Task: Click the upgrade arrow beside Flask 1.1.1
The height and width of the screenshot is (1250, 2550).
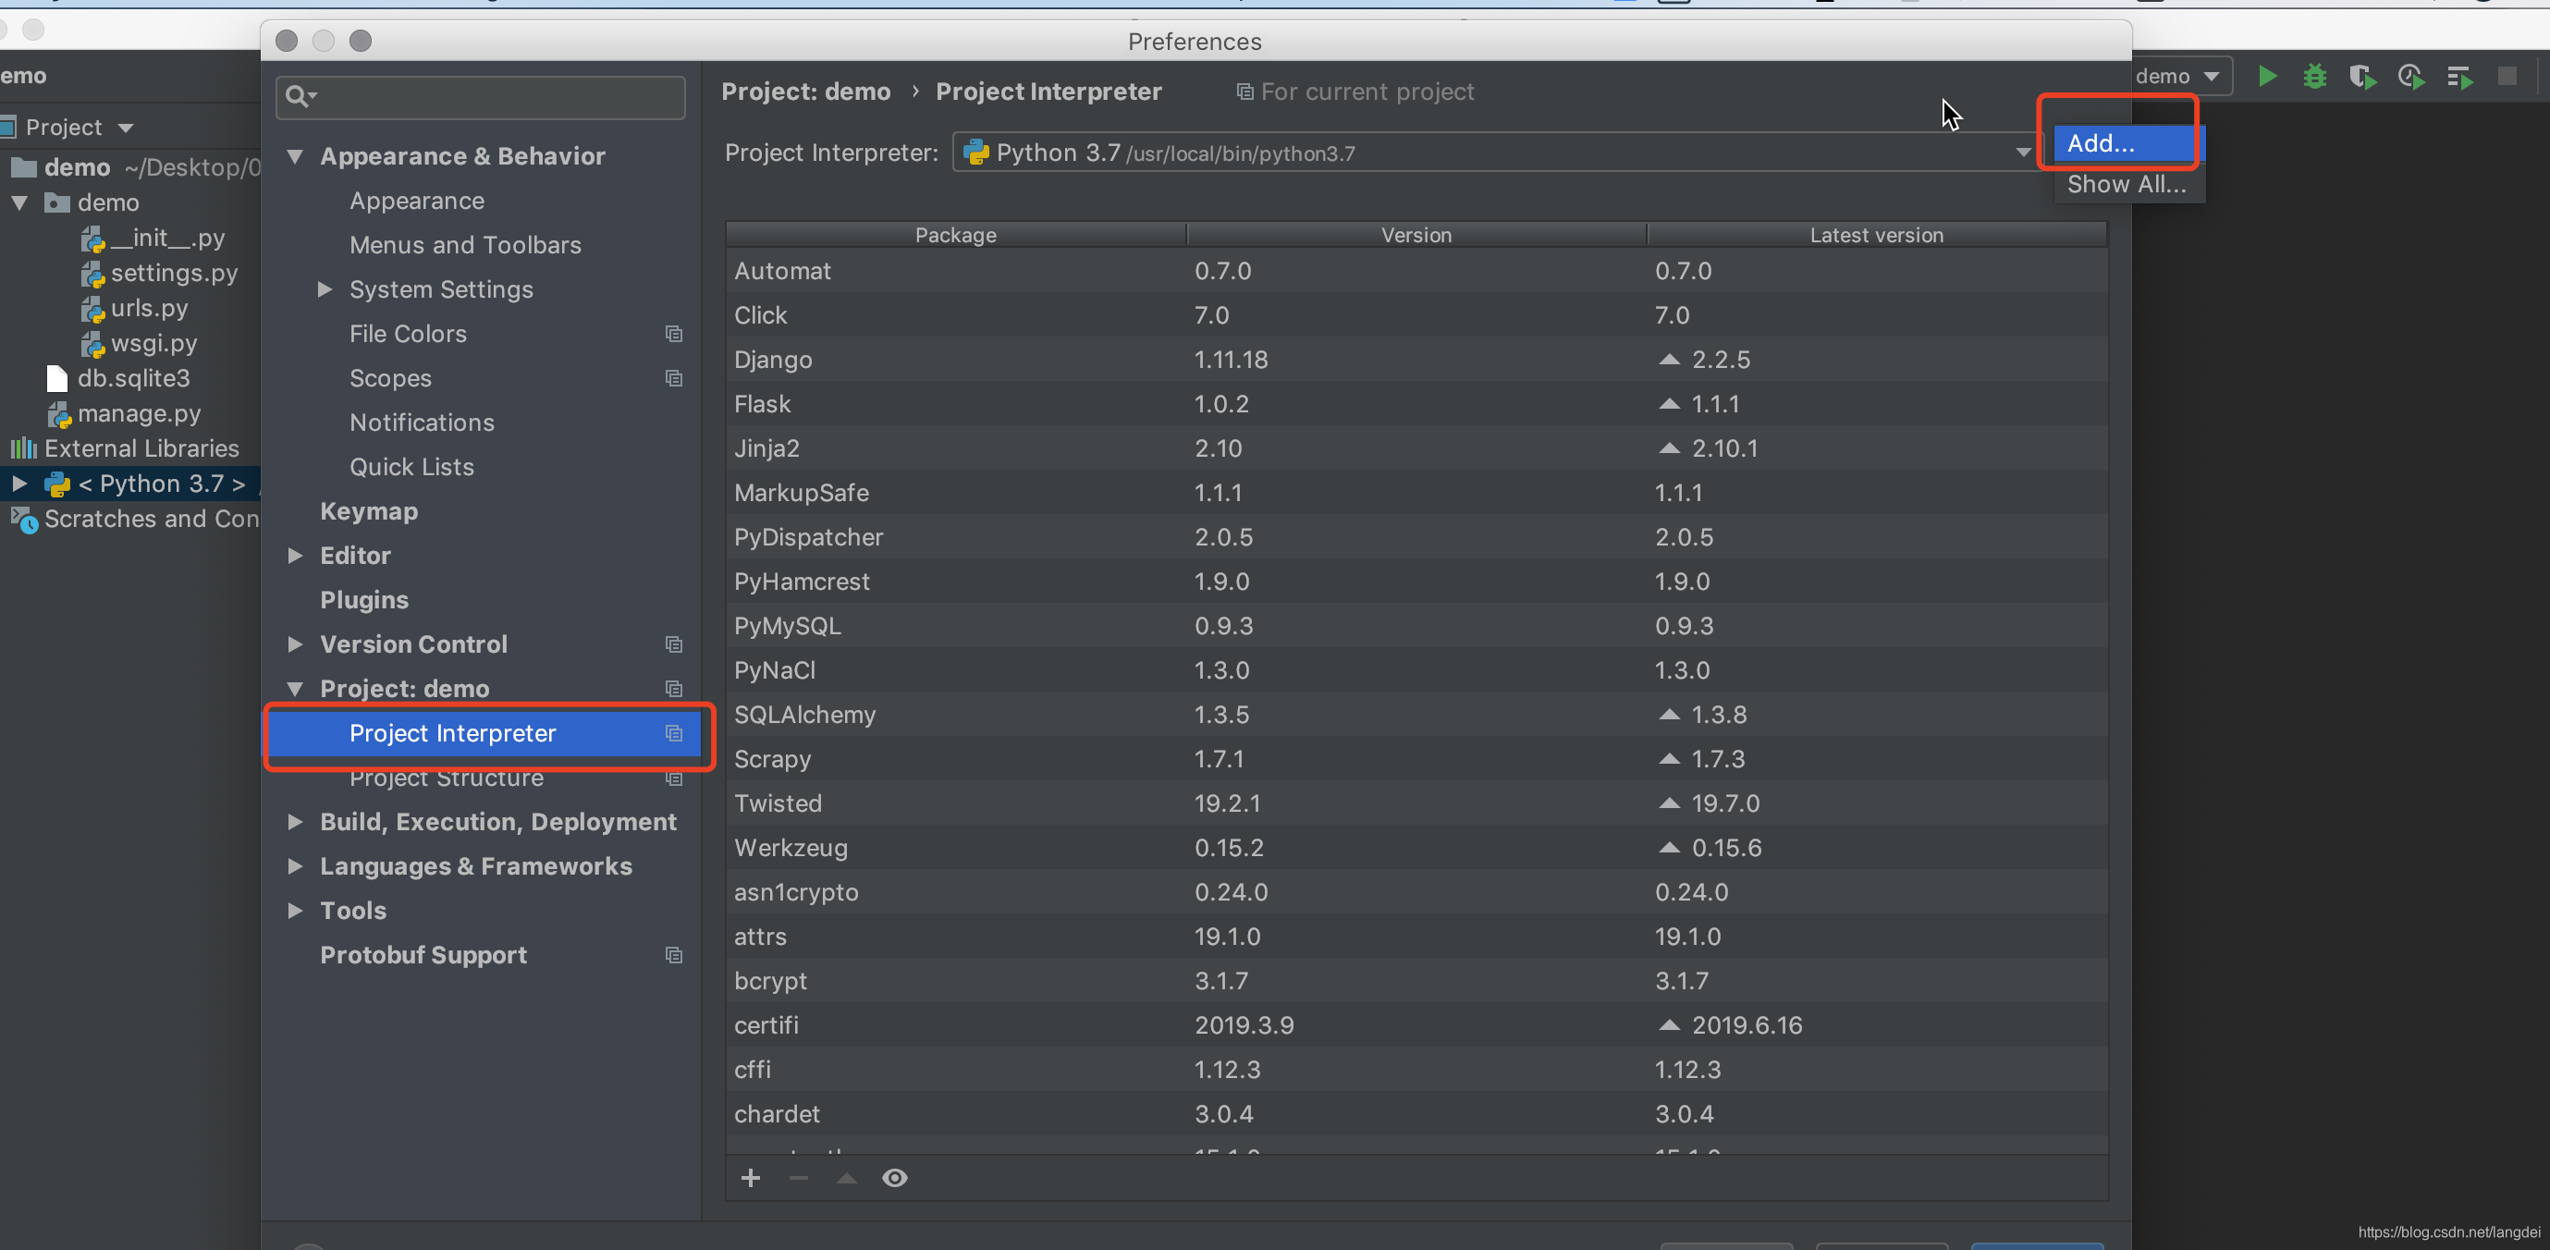Action: pos(1669,404)
